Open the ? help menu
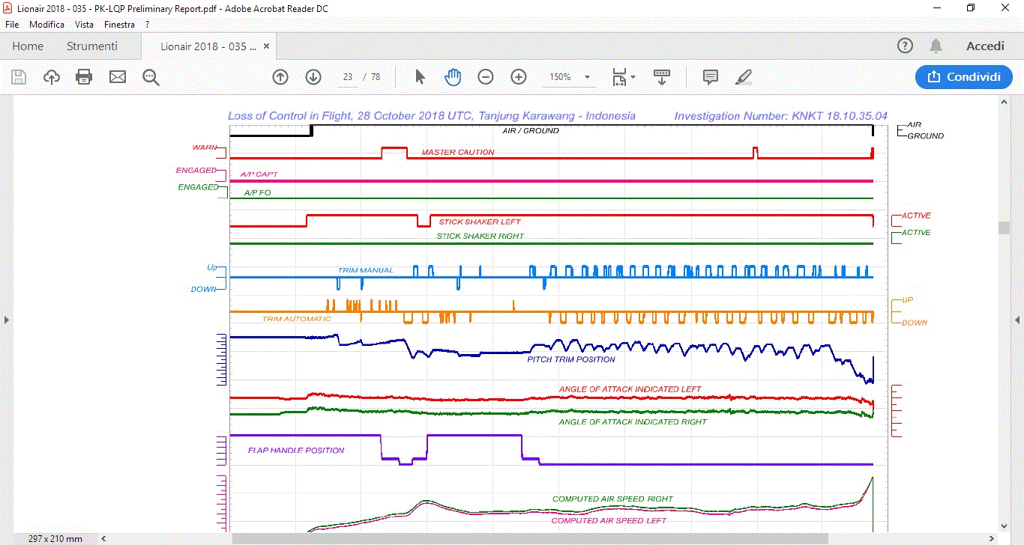Image resolution: width=1024 pixels, height=545 pixels. point(148,25)
